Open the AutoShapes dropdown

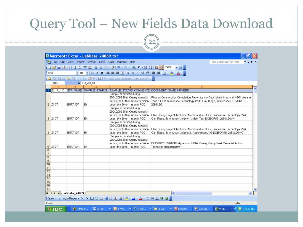pos(71,198)
